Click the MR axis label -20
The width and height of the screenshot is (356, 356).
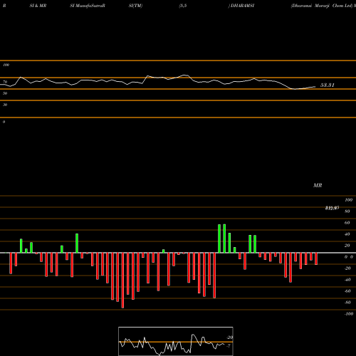click(x=347, y=268)
